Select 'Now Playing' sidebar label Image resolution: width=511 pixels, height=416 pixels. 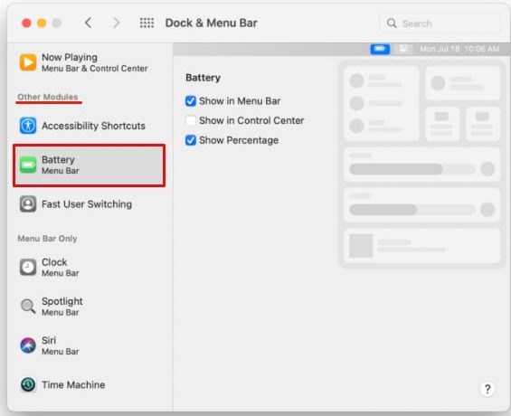[x=70, y=57]
